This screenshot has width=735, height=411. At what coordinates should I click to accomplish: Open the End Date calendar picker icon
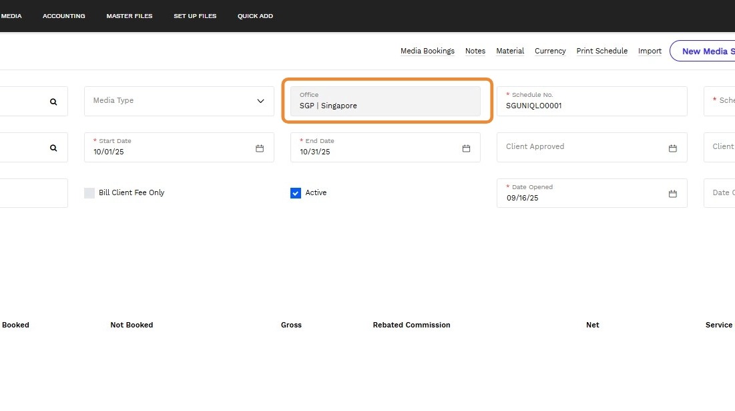(x=466, y=148)
